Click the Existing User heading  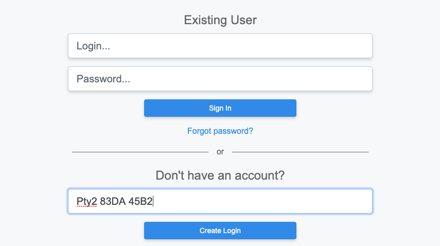220,20
